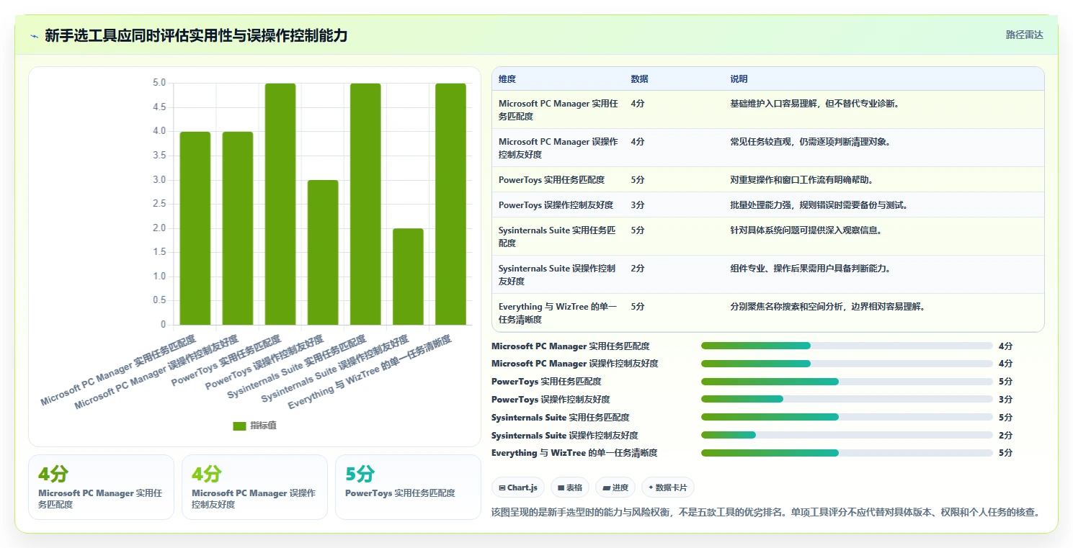Click the chart bar for Microsoft PC Manager 实用任务匹配度
Image resolution: width=1073 pixels, height=548 pixels.
coord(195,228)
